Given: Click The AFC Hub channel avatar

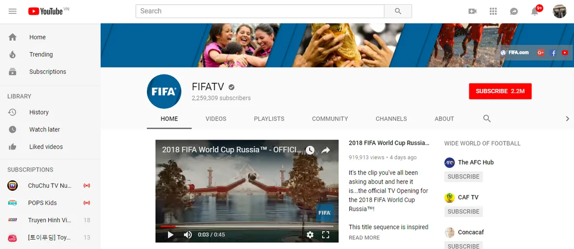Looking at the screenshot, I should pyautogui.click(x=449, y=162).
